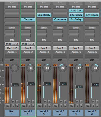
Task: Reset the 3.5 peak level on Vocal 3
Action: 55,65
